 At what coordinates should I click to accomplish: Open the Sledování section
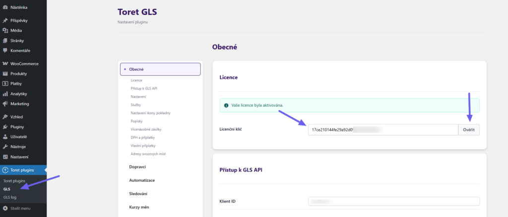coord(139,194)
